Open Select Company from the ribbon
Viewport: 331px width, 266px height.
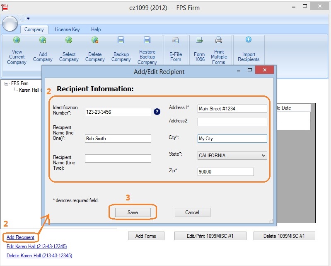click(69, 40)
